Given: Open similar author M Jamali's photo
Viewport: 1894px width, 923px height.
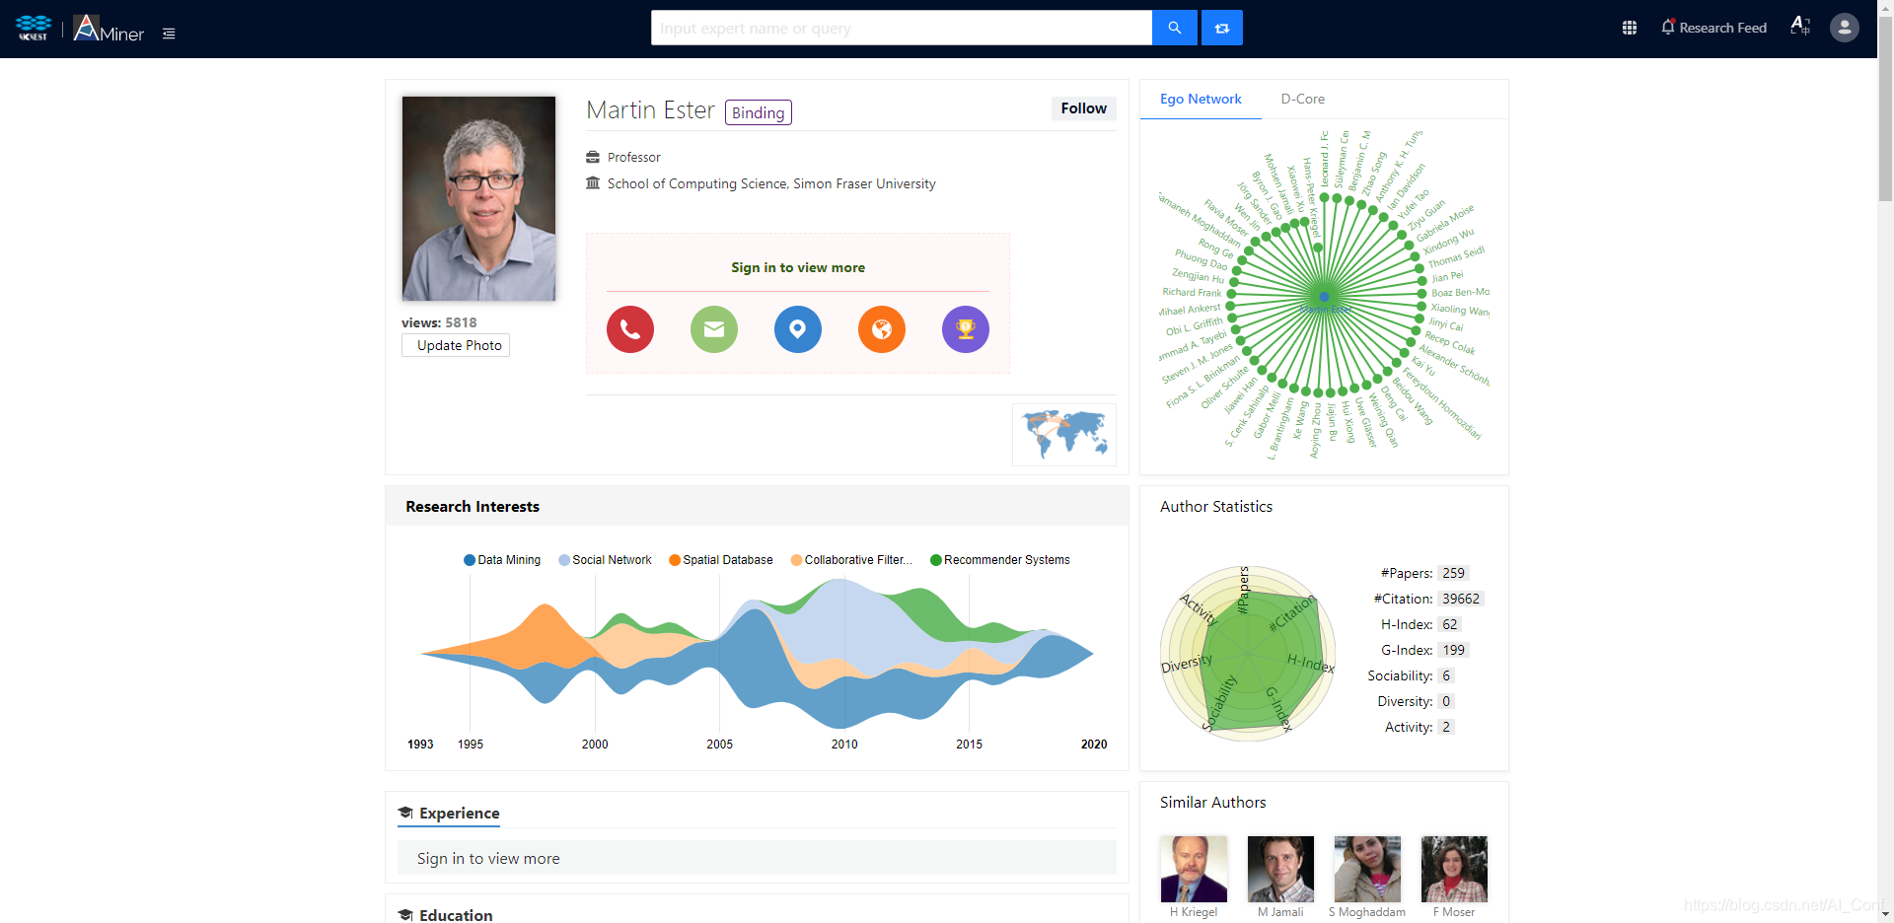Looking at the screenshot, I should 1280,869.
